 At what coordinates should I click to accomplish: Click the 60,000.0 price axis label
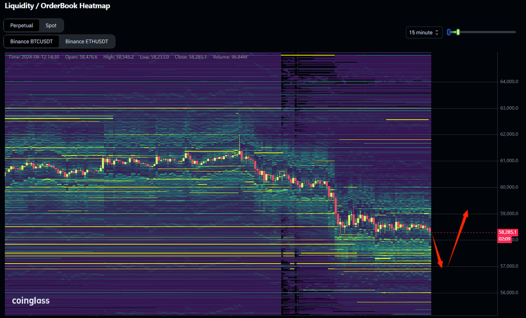click(x=509, y=187)
